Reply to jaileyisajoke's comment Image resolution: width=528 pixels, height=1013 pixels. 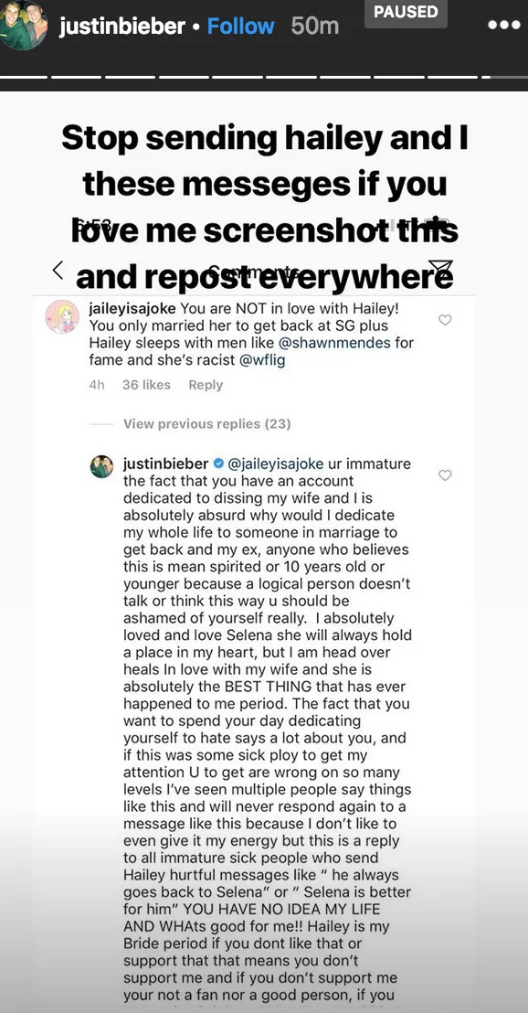point(206,385)
